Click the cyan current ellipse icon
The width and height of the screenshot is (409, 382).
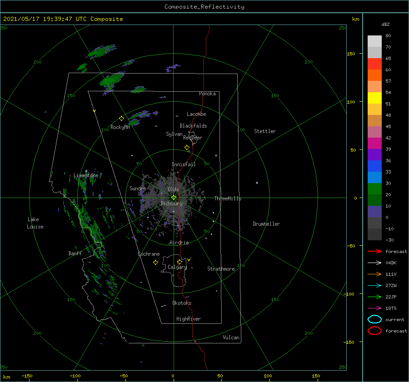374,319
